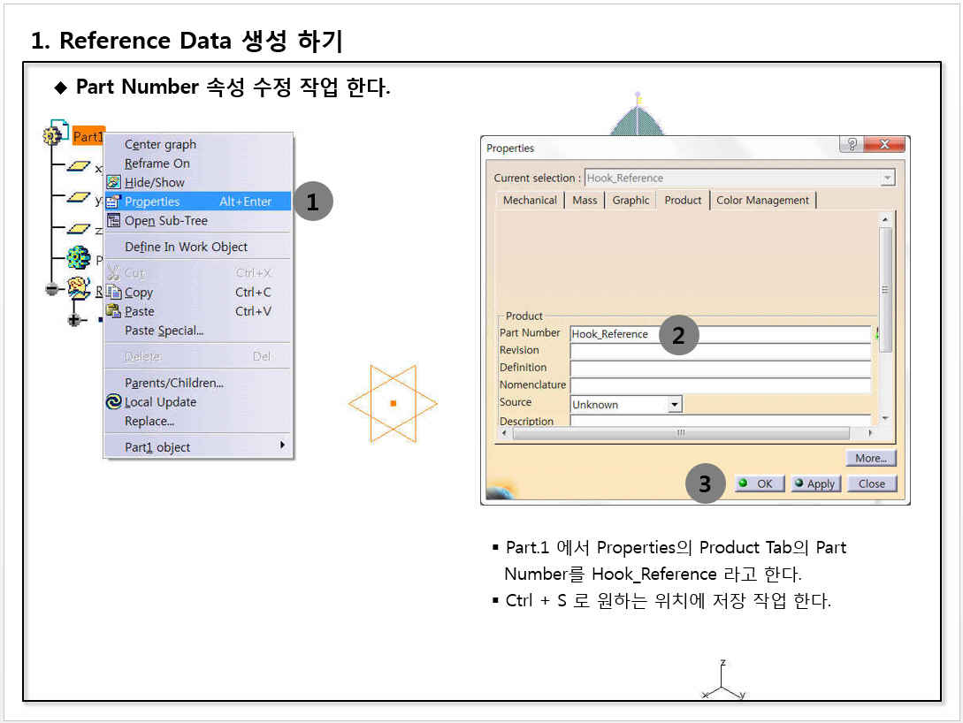This screenshot has height=723, width=963.
Task: Click the Hide/Show icon in context menu
Action: coord(113,182)
